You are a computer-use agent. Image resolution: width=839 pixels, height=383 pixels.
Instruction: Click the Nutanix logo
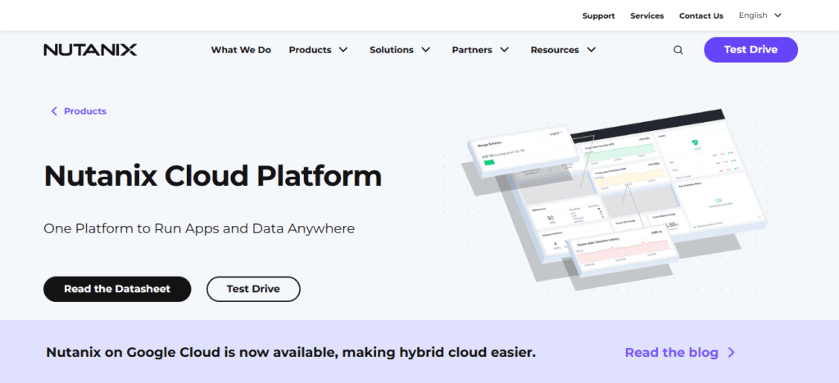point(90,50)
